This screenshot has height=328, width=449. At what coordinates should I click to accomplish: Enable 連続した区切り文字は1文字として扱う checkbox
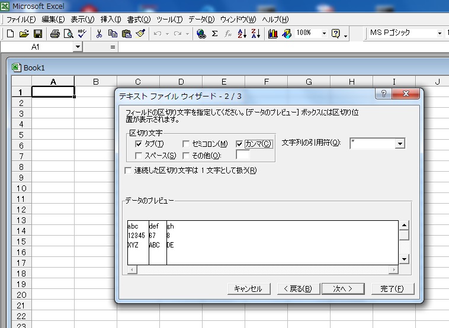click(x=128, y=171)
